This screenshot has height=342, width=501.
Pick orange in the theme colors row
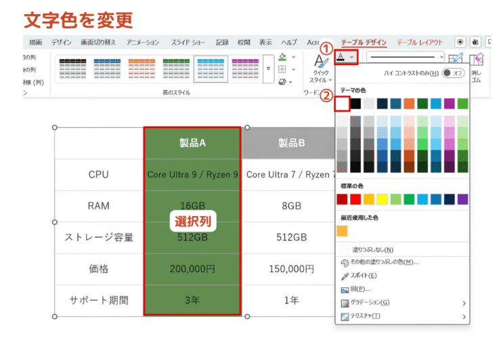[409, 104]
